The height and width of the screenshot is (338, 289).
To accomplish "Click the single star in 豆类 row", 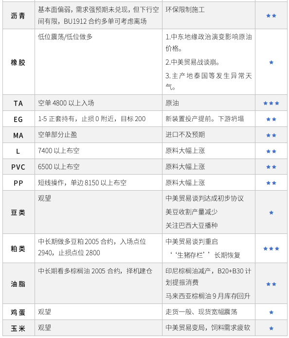I will tap(271, 213).
